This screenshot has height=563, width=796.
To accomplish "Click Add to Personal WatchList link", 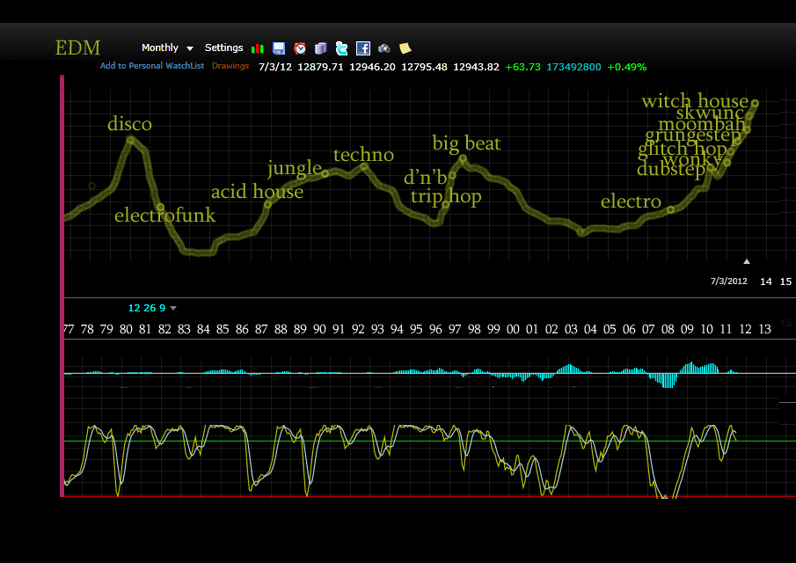I will tap(151, 66).
